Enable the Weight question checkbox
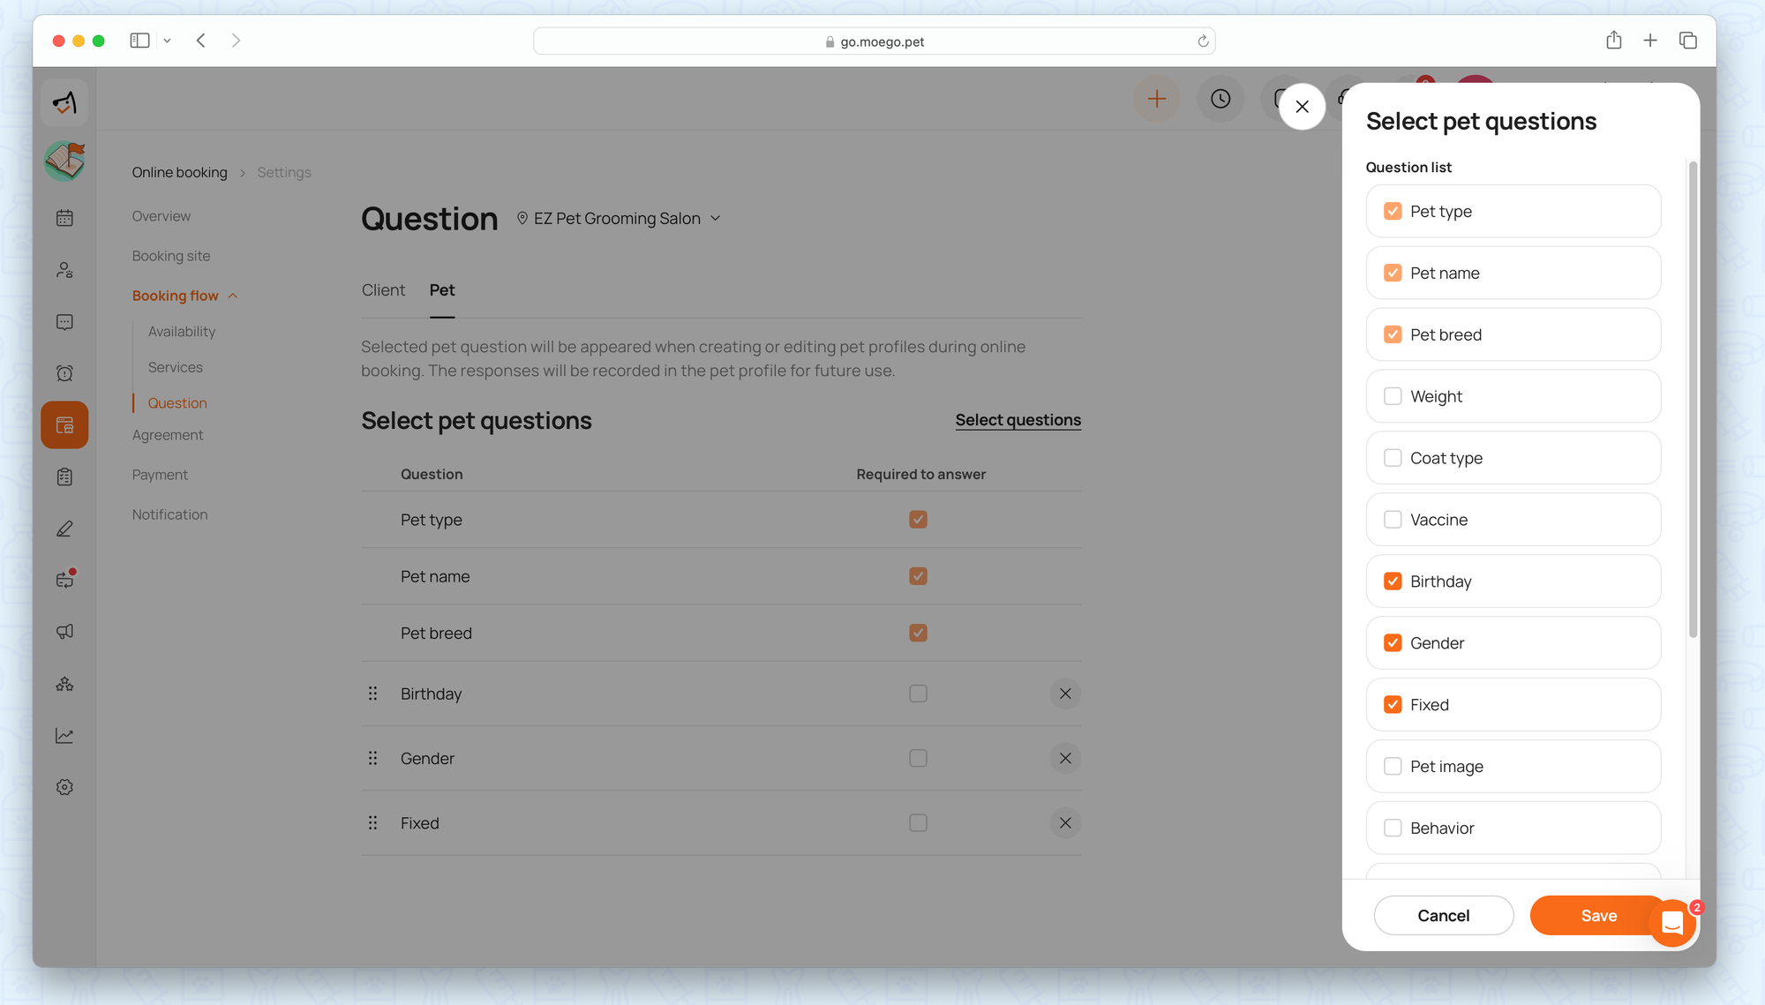 1393,396
